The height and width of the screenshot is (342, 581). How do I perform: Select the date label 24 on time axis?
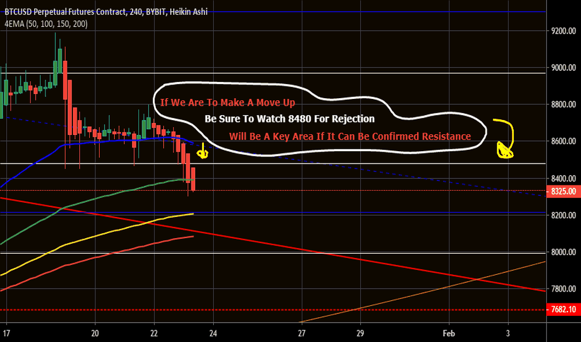213,333
